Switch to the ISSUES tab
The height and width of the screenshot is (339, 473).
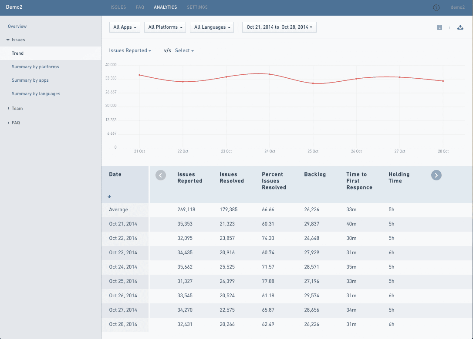118,7
